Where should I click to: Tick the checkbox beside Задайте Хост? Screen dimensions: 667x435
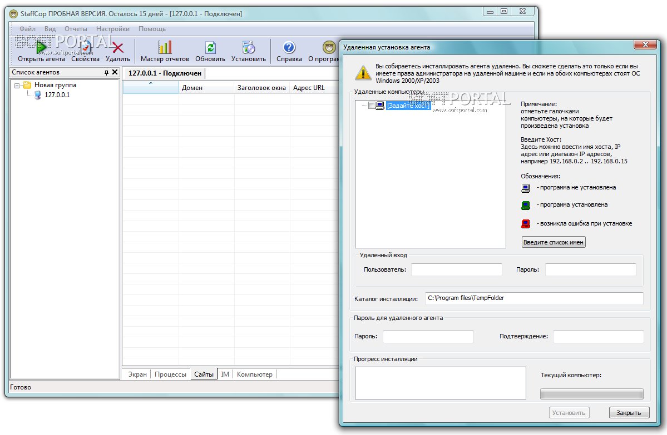pyautogui.click(x=372, y=106)
